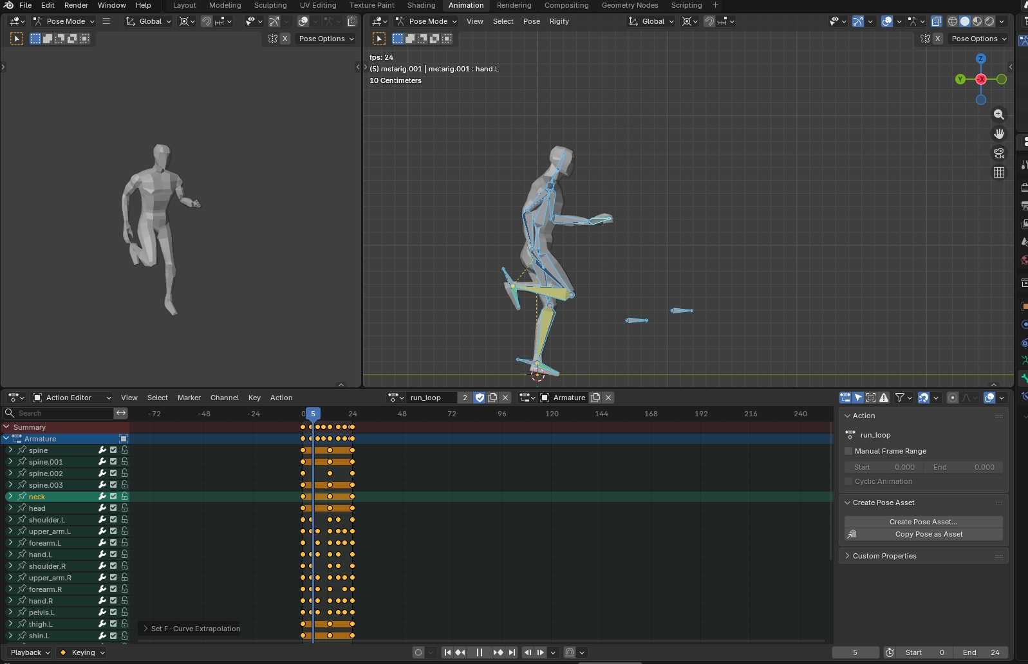Screen dimensions: 1028x664
Task: Open the Action Editor mode dropdown
Action: click(x=72, y=398)
